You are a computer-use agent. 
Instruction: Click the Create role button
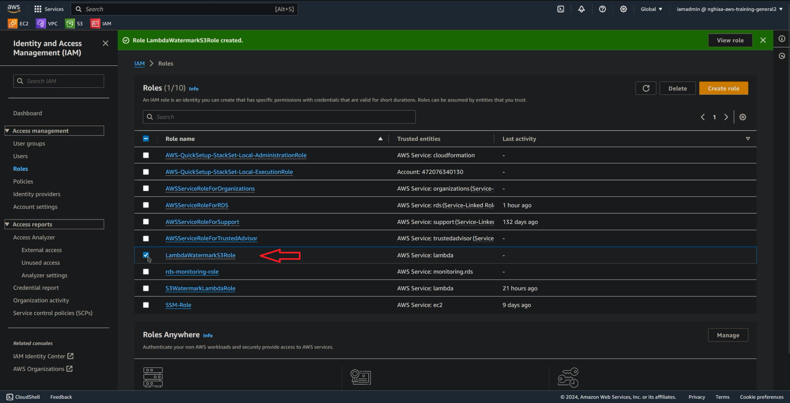tap(723, 88)
